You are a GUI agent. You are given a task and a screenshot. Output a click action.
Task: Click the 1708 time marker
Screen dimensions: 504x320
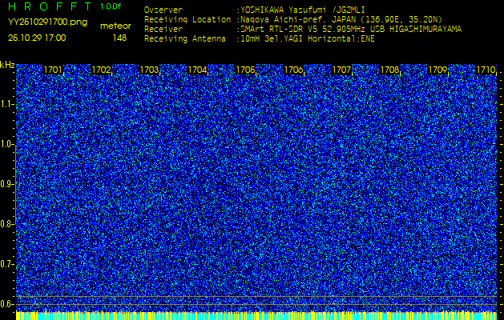tap(389, 70)
